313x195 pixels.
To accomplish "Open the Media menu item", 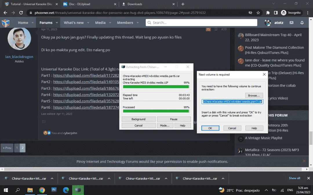I will [x=100, y=23].
